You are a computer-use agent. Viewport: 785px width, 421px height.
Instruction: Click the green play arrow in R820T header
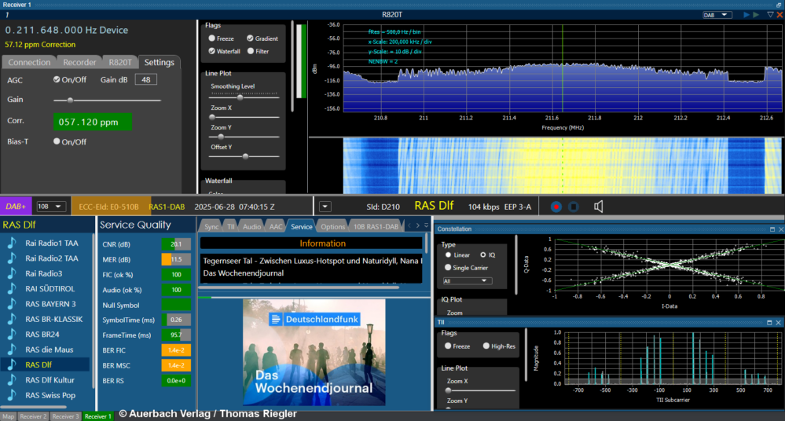point(756,15)
